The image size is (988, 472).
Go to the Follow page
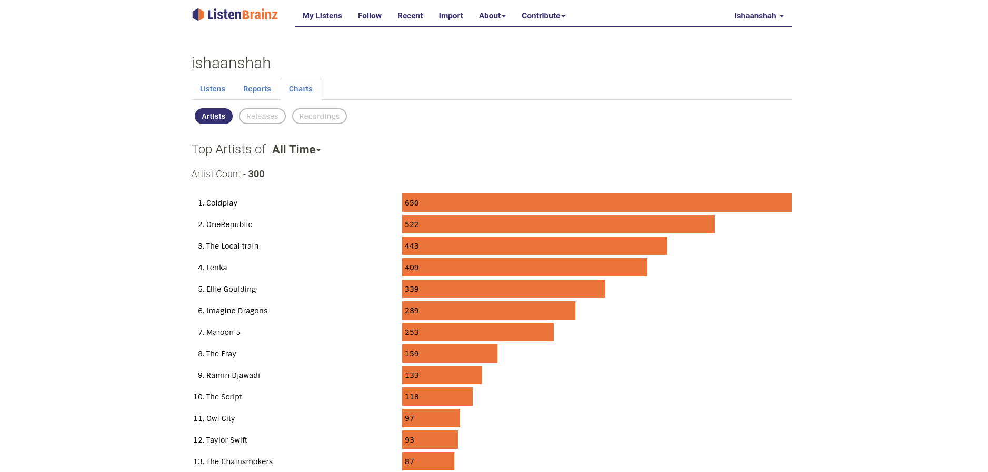click(370, 16)
